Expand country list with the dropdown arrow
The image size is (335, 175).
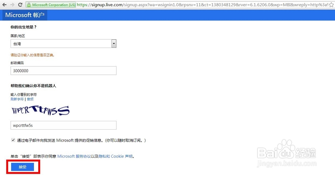point(114,44)
